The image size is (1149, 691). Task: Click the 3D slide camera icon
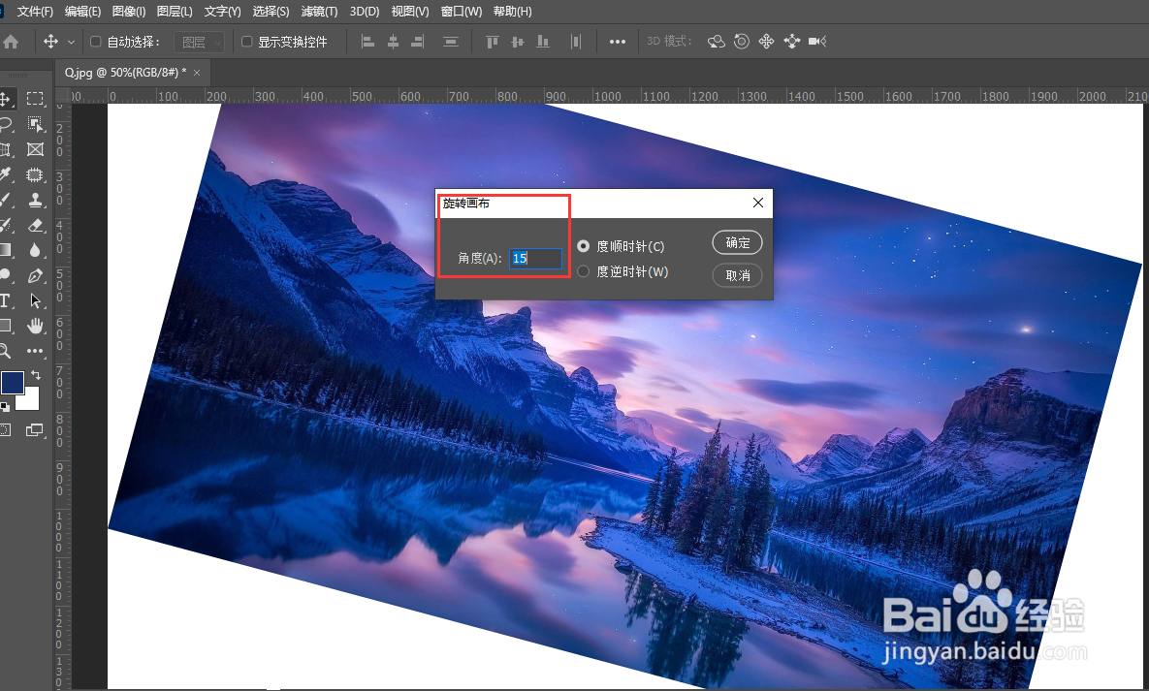click(x=792, y=42)
